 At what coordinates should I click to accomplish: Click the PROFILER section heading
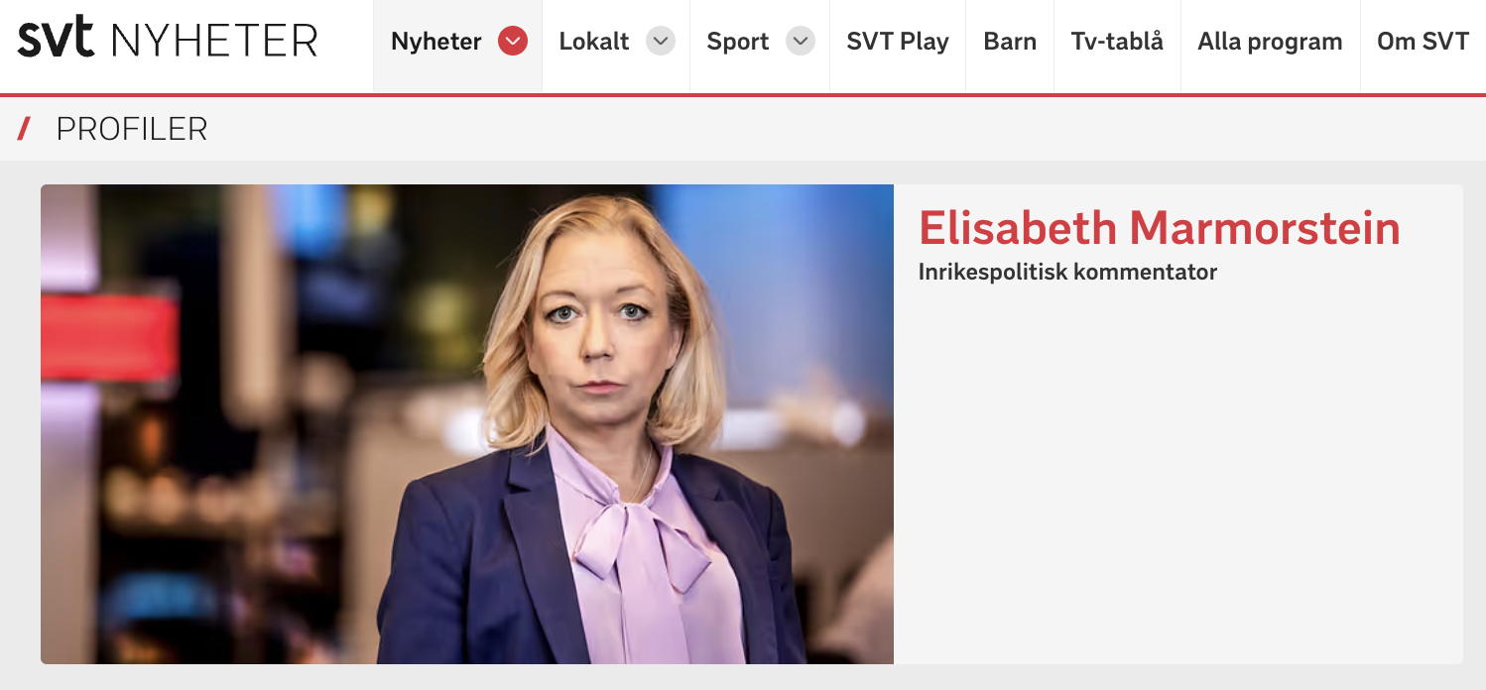point(132,129)
